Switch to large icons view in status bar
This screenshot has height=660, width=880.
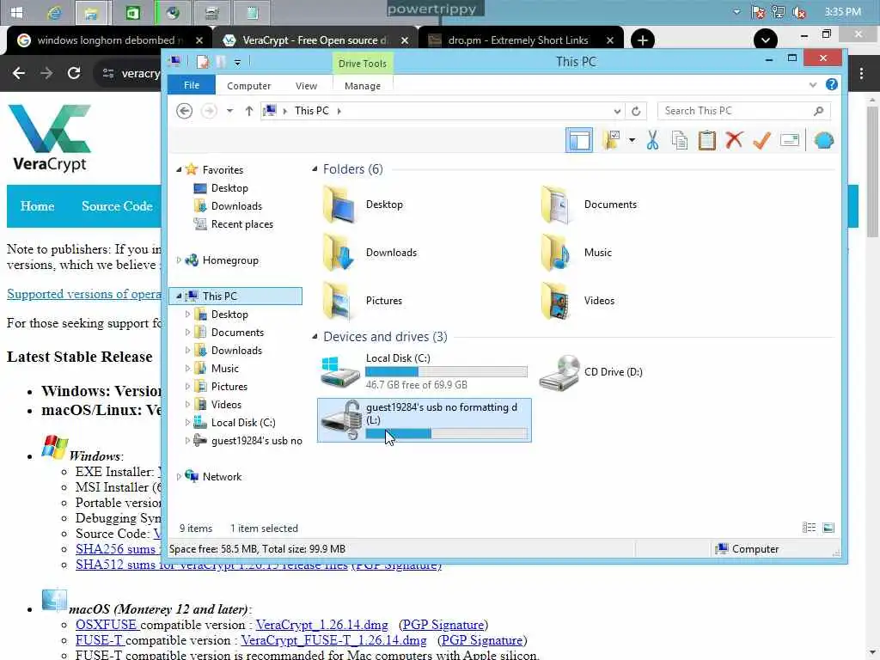pos(828,528)
